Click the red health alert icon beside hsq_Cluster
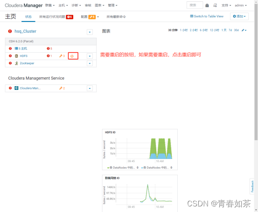Screen dimensions: 258x212 (10, 31)
